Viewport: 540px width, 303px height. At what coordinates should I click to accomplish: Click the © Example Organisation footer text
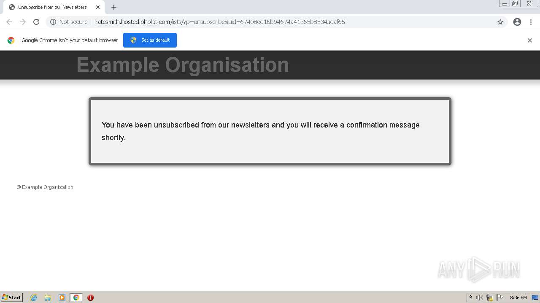(45, 187)
